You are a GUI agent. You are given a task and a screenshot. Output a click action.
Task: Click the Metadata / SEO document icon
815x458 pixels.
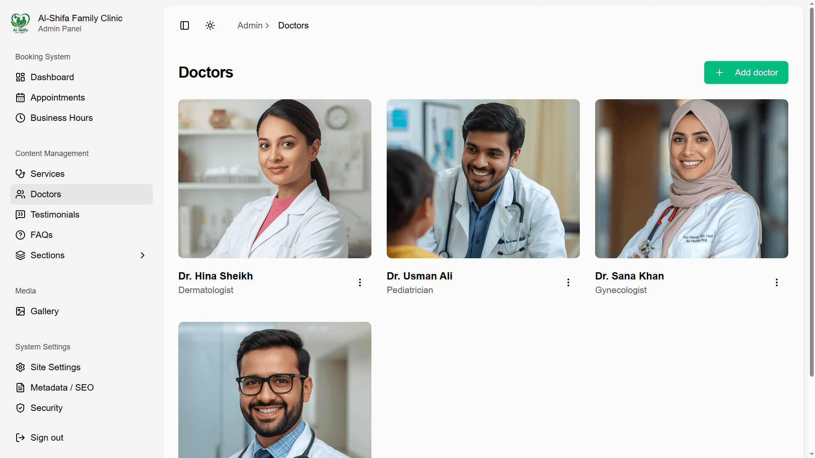point(20,388)
